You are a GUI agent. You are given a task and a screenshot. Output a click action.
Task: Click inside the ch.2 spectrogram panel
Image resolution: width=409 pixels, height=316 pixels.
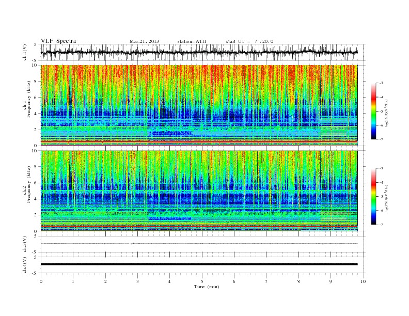pos(199,191)
